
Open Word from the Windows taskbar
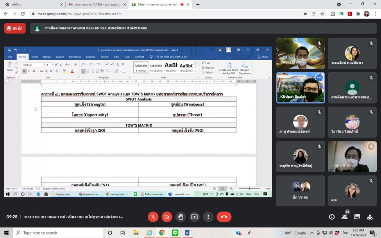188,233
